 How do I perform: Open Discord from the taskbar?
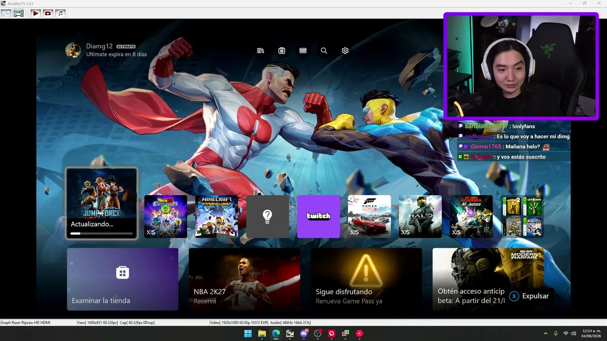click(x=304, y=333)
